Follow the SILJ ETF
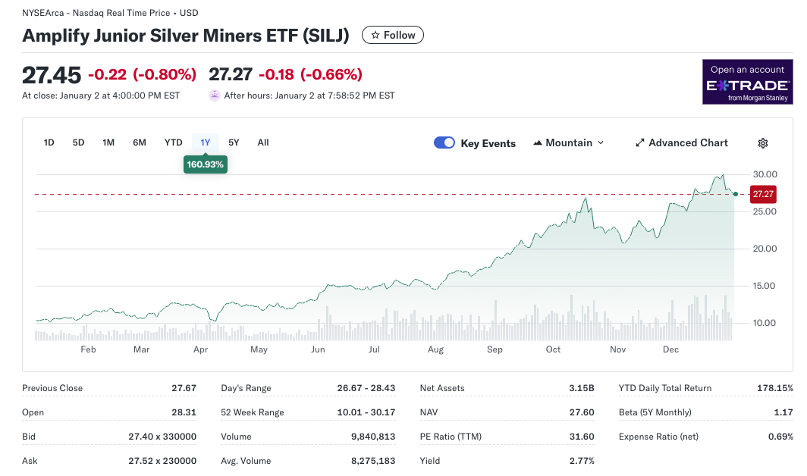Viewport: 807px width, 476px height. click(393, 35)
